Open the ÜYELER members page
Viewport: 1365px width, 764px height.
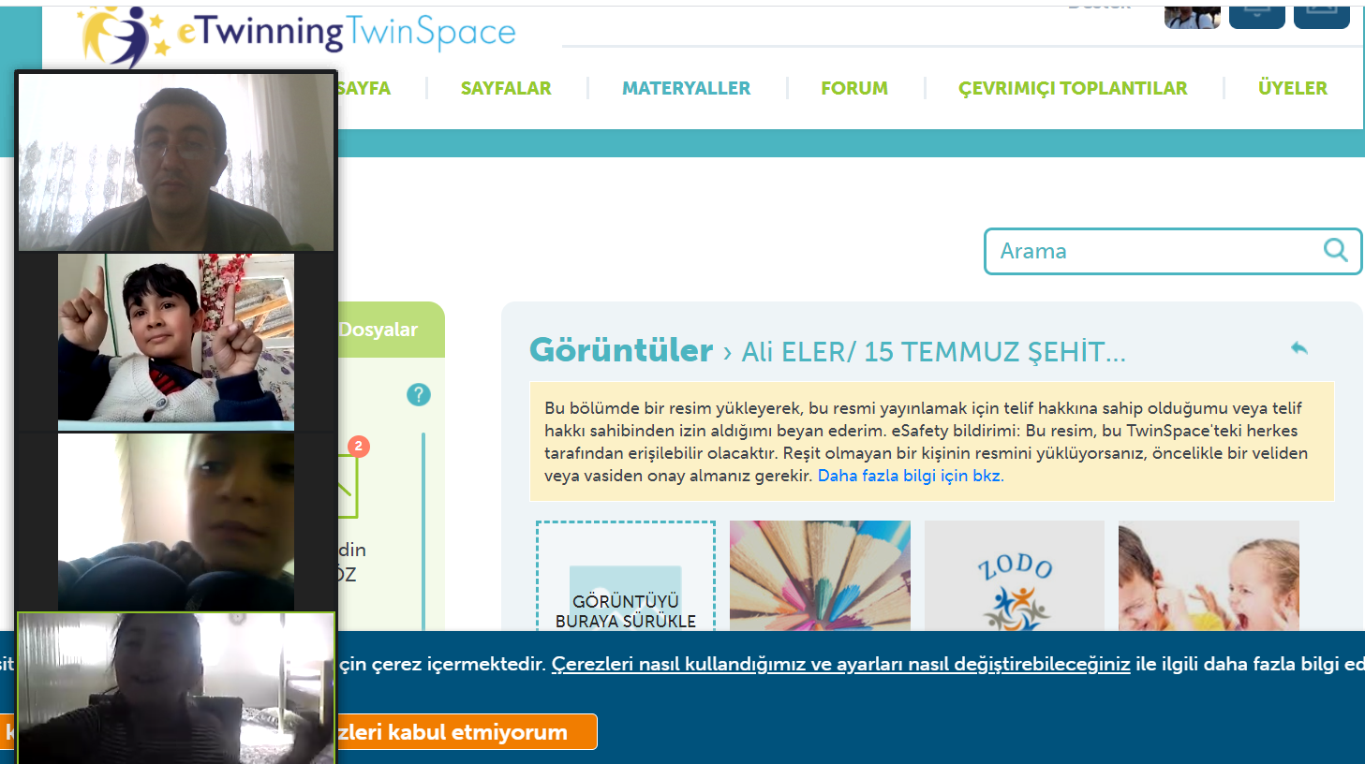1293,88
